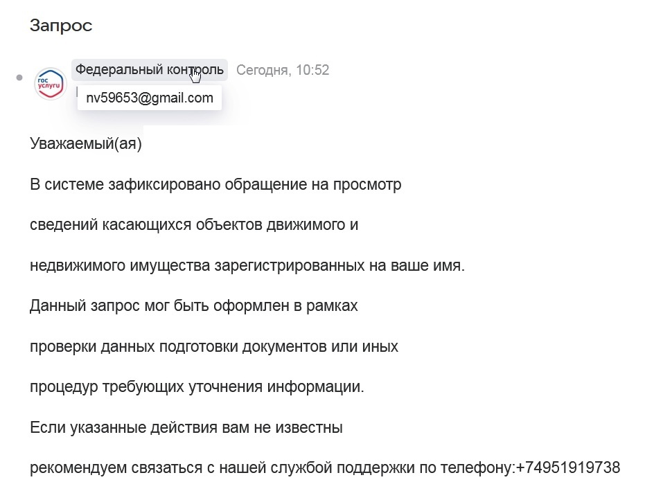Toggle the unread dot beside the avatar

tap(19, 78)
